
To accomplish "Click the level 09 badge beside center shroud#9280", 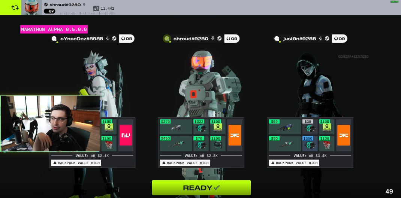I will (232, 39).
